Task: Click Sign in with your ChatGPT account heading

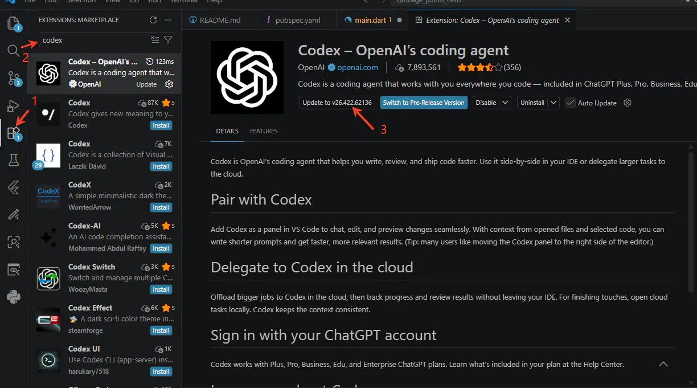Action: (323, 335)
